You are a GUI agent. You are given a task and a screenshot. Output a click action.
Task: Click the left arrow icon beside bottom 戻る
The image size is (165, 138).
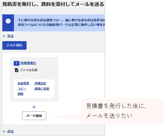pos(4,131)
